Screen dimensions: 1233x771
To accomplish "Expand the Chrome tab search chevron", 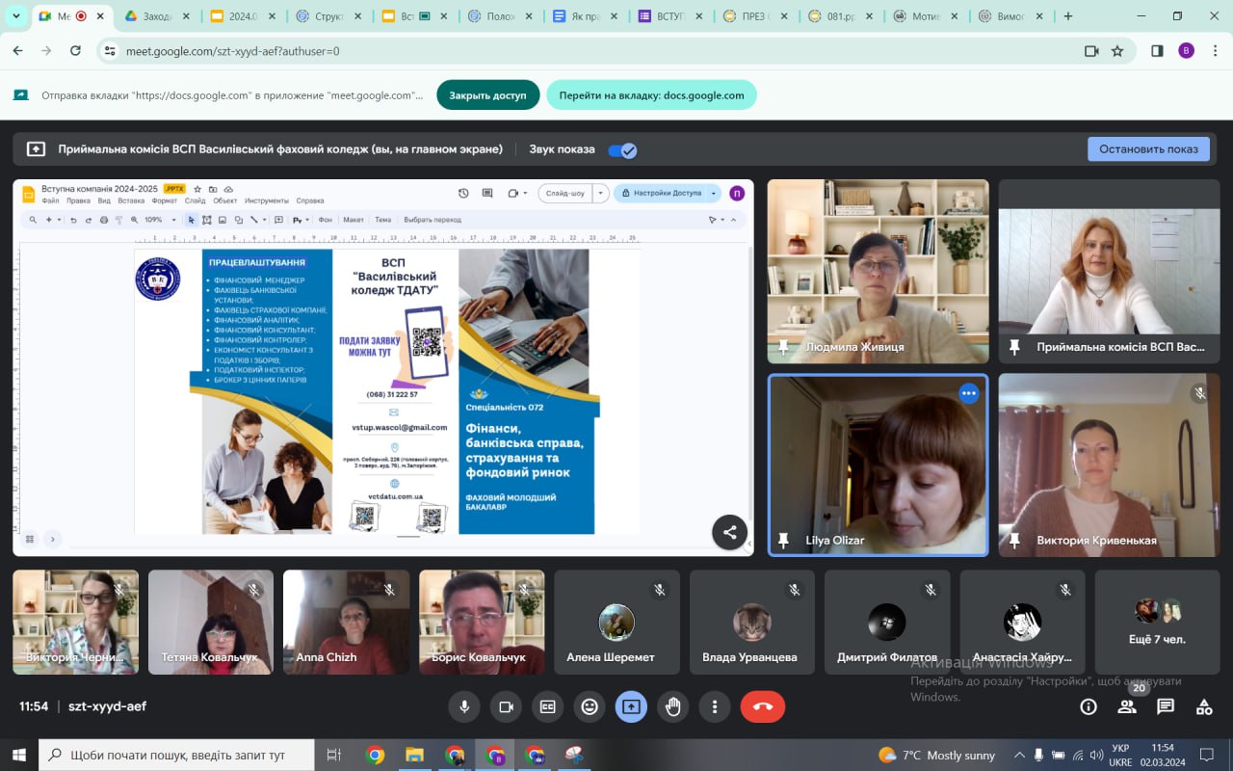I will click(16, 16).
